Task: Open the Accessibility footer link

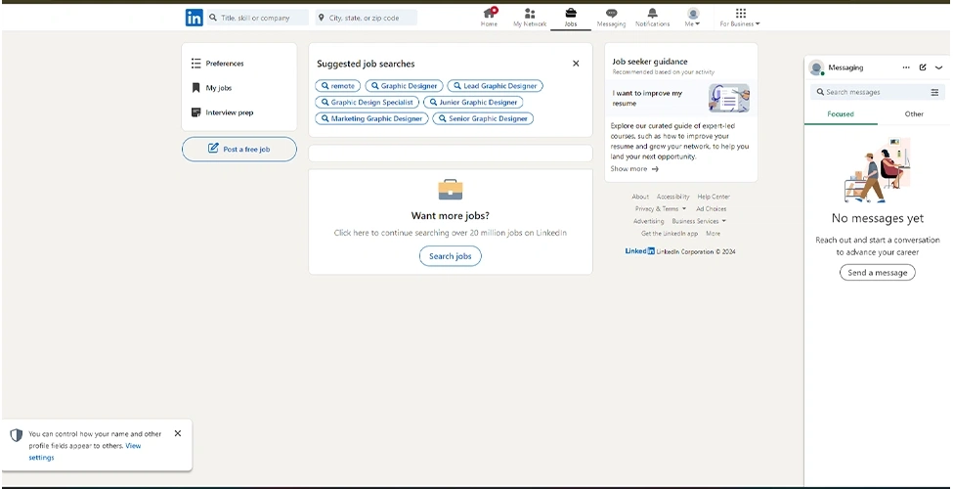Action: 672,197
